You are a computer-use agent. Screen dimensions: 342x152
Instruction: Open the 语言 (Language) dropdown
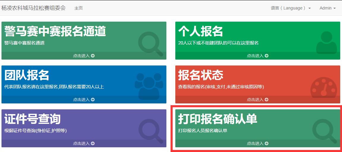pyautogui.click(x=290, y=8)
